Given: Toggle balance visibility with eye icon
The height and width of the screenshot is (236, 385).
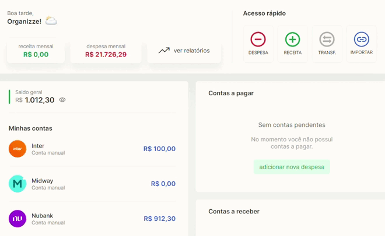Looking at the screenshot, I should coord(62,100).
